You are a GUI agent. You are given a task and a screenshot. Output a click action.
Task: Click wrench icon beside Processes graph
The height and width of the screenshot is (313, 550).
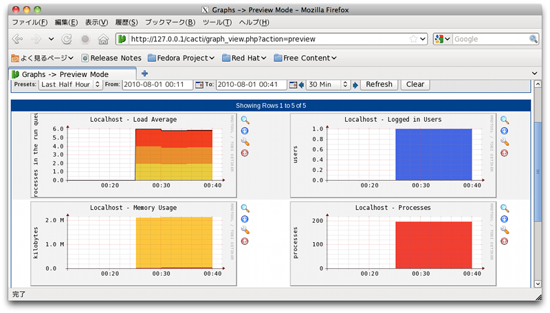[505, 230]
